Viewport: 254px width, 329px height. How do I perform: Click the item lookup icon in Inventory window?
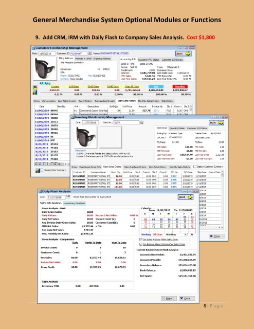tap(142, 122)
